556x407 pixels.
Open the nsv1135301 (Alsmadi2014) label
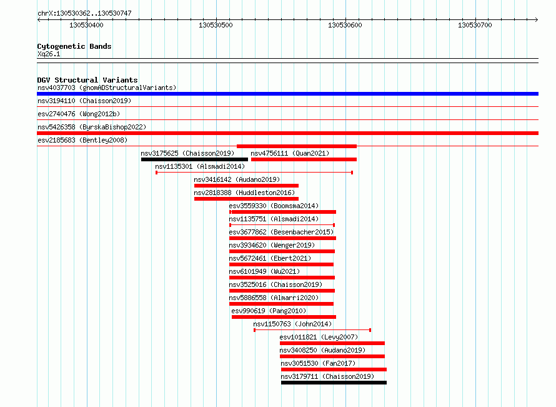pos(200,166)
